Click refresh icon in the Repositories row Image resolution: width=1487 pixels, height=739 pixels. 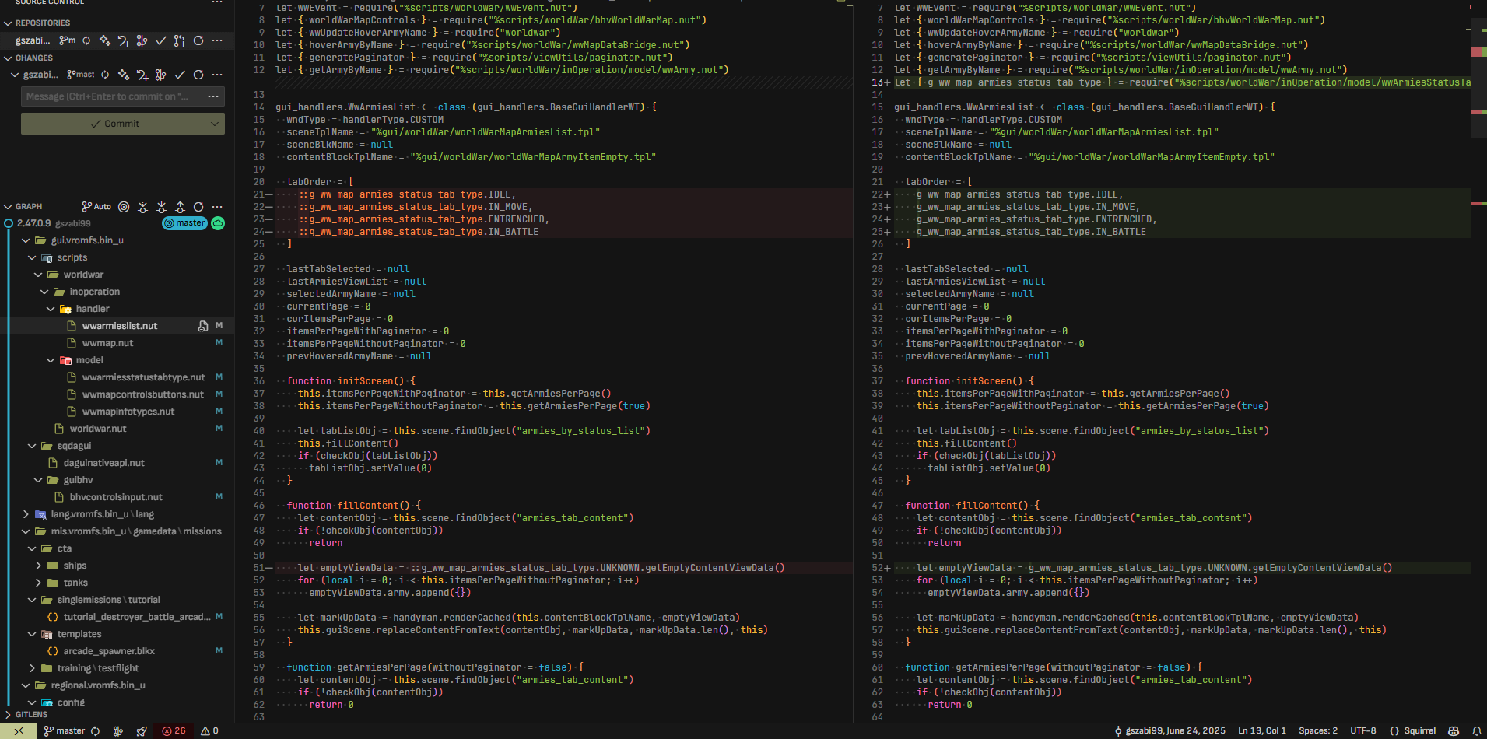click(x=198, y=40)
